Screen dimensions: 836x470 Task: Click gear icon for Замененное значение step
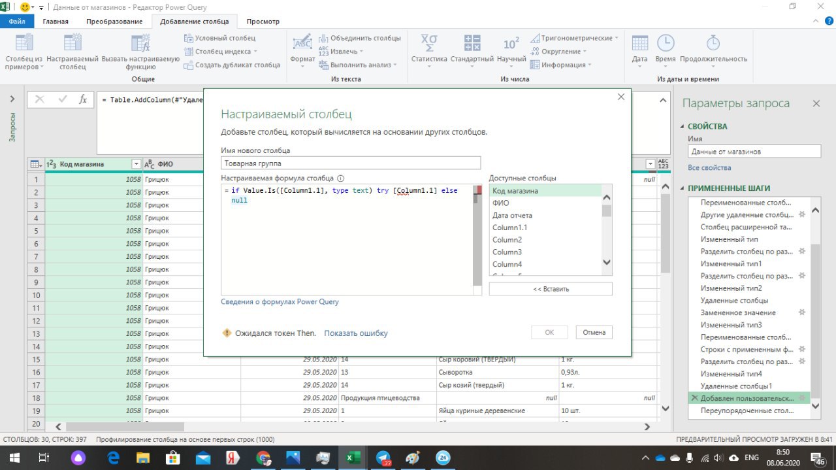802,312
